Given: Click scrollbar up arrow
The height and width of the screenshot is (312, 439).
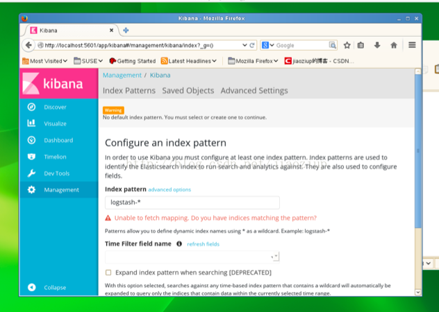Looking at the screenshot, I should click(418, 71).
